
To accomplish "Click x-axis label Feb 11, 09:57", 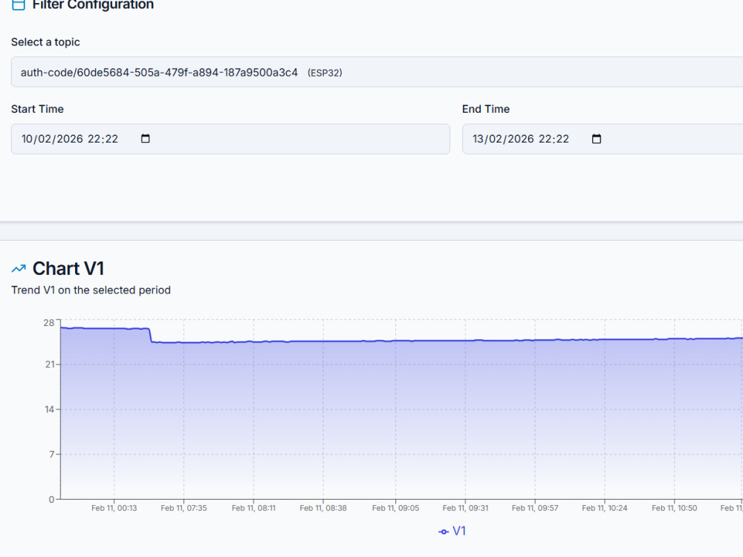I will tap(535, 508).
